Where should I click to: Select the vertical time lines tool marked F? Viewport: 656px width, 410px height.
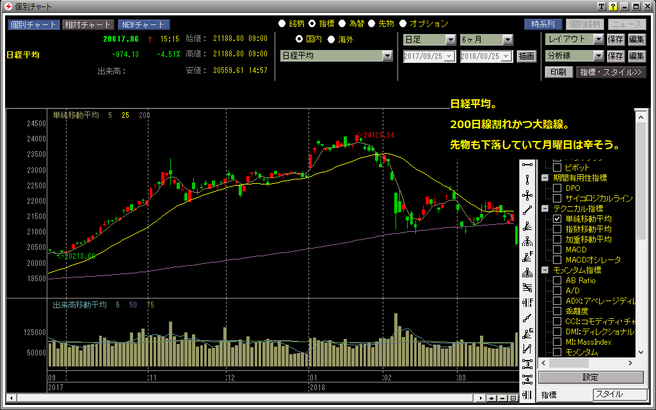(527, 302)
